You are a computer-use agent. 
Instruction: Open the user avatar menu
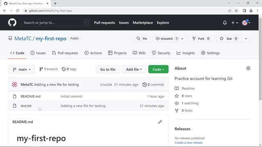pos(246,23)
